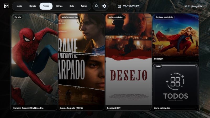Open settings via the gear icon
The width and height of the screenshot is (210, 118).
pos(104,6)
